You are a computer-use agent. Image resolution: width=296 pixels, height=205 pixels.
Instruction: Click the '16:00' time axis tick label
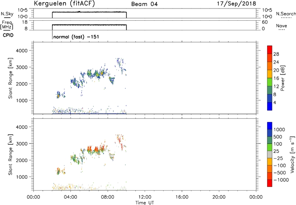pos(182,197)
